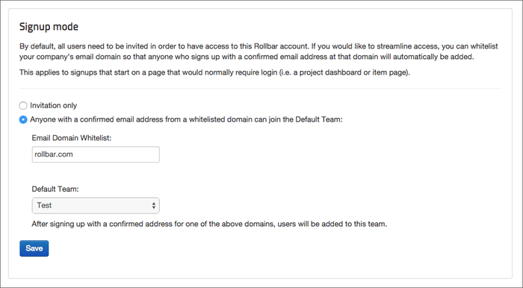The height and width of the screenshot is (288, 523).
Task: Select the whitelisted domain signup radio button
Action: tap(23, 119)
